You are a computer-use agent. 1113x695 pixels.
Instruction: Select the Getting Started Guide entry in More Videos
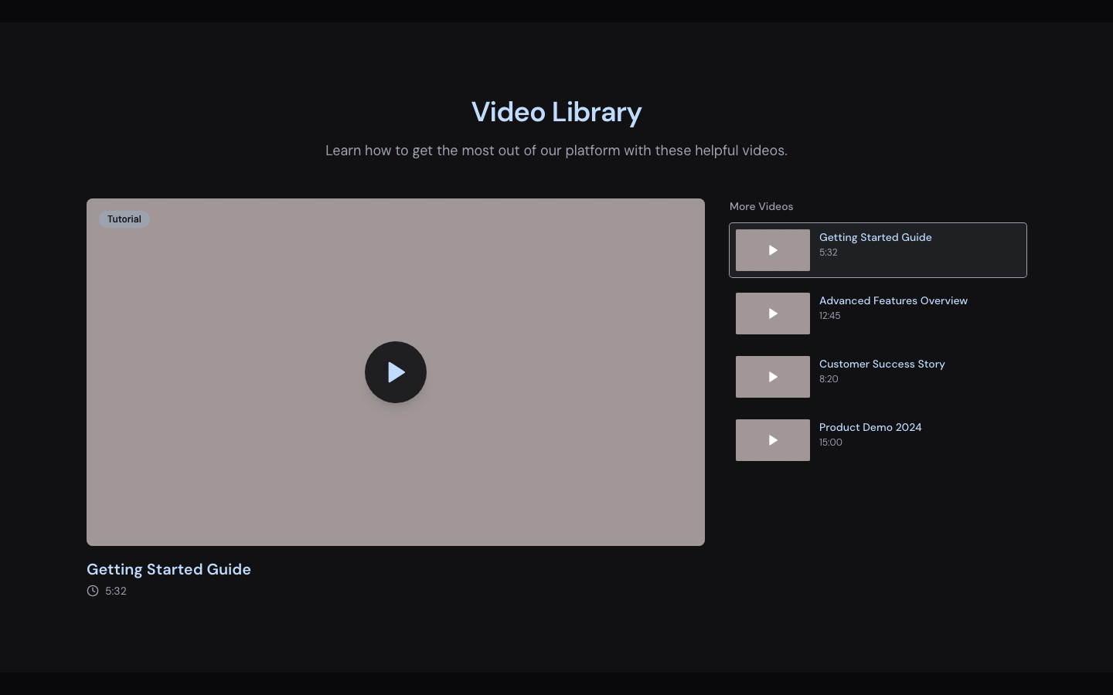(878, 250)
